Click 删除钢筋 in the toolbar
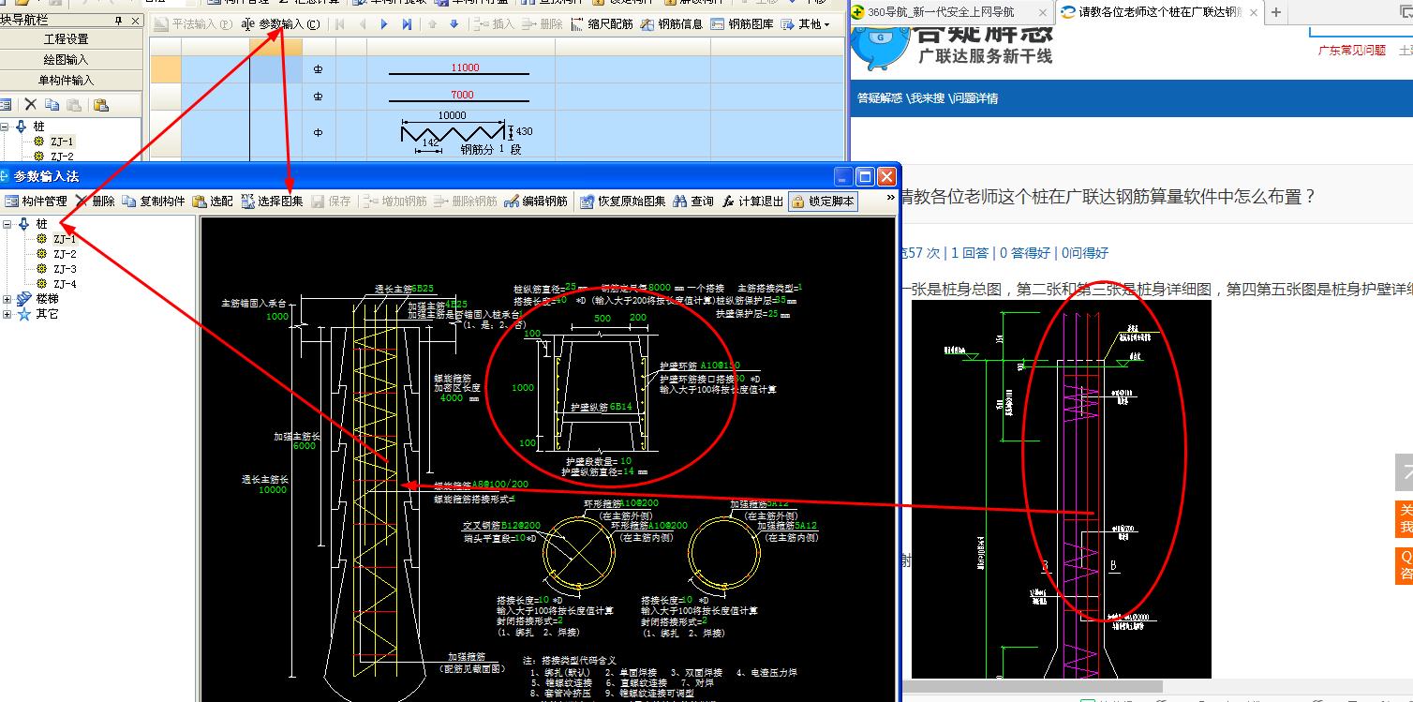1413x702 pixels. (x=465, y=202)
